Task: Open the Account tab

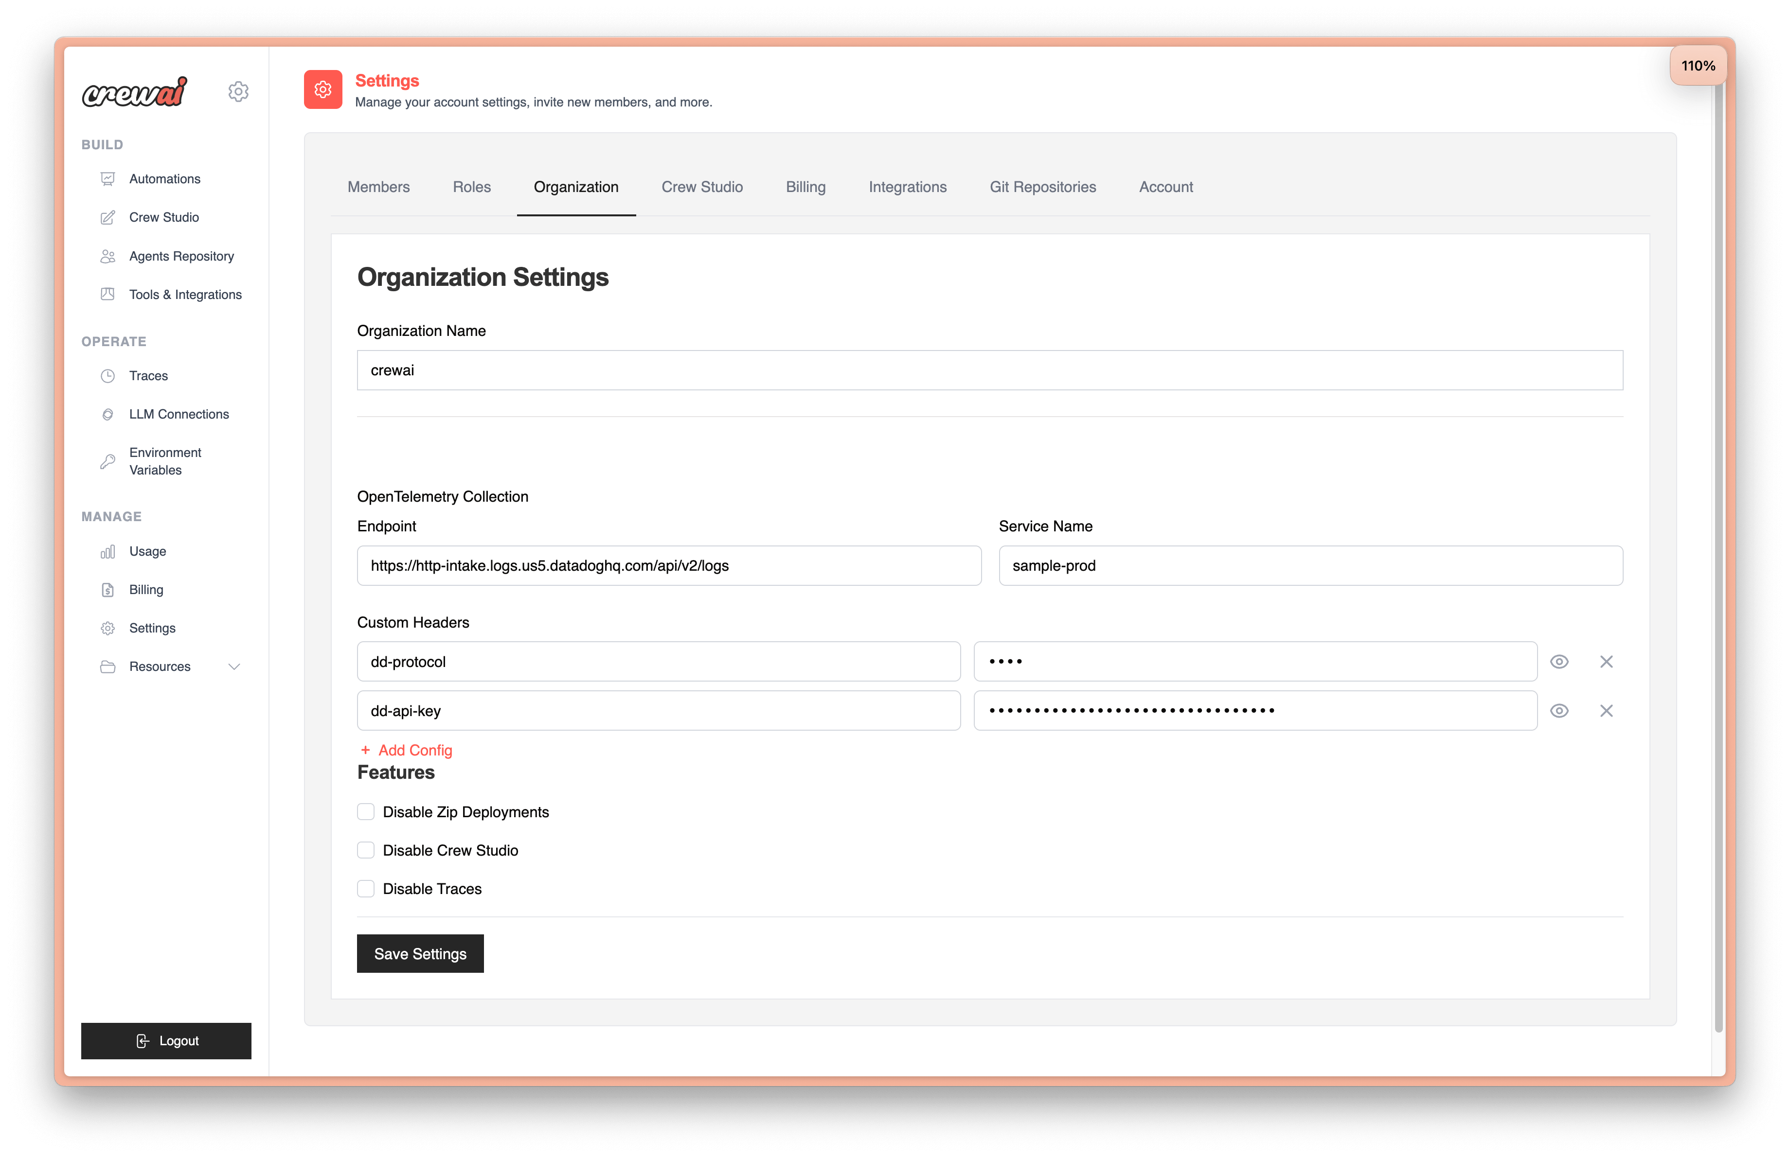Action: pos(1166,187)
